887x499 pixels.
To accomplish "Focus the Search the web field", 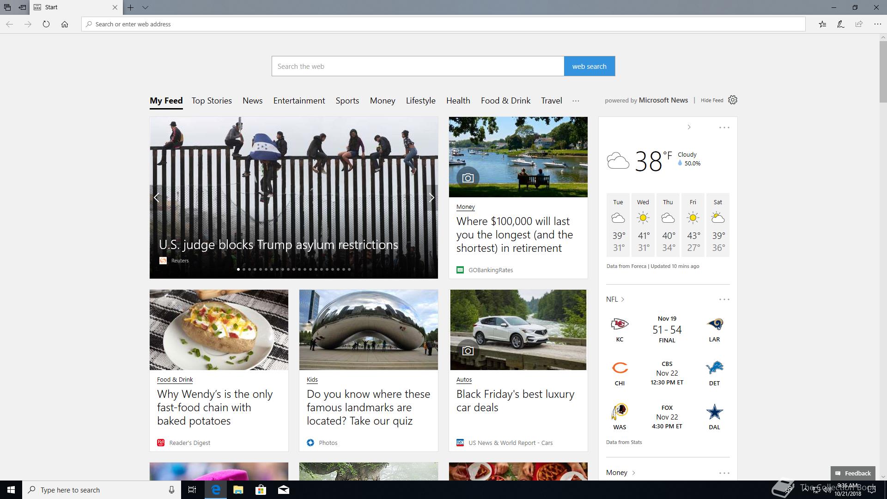I will click(418, 66).
